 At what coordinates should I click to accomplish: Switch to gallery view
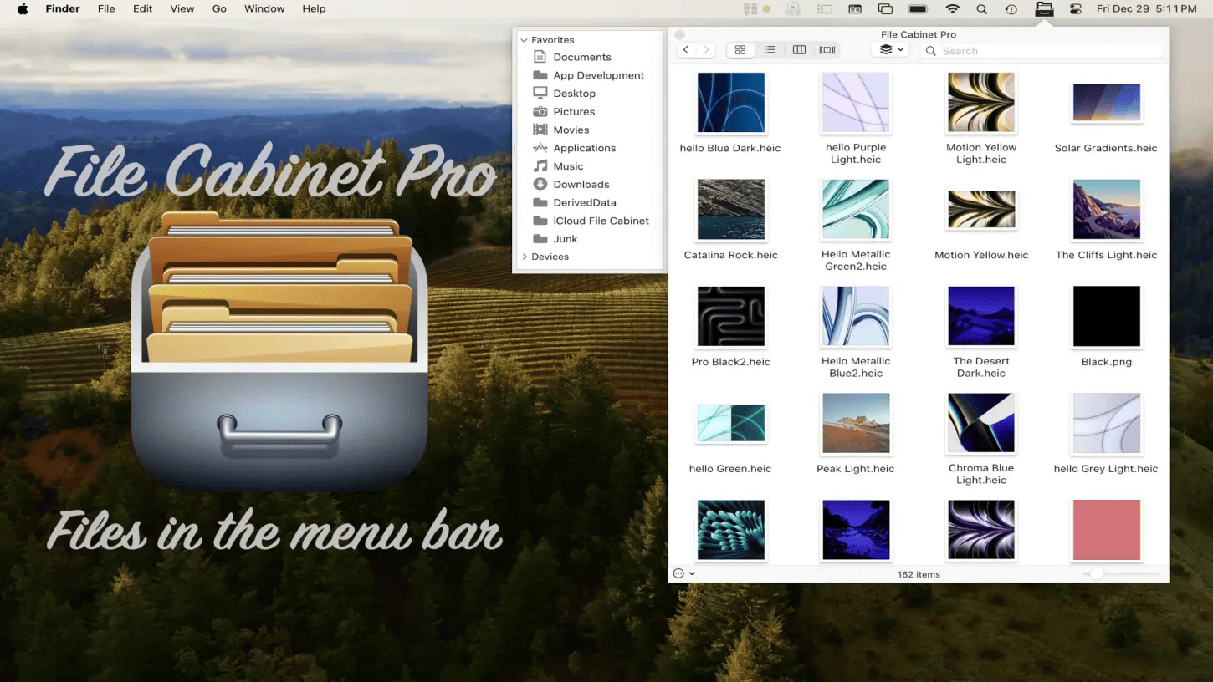pos(827,50)
